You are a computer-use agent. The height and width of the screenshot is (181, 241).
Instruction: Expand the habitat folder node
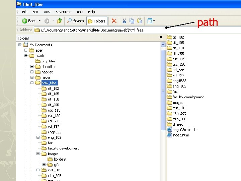pyautogui.click(x=32, y=72)
